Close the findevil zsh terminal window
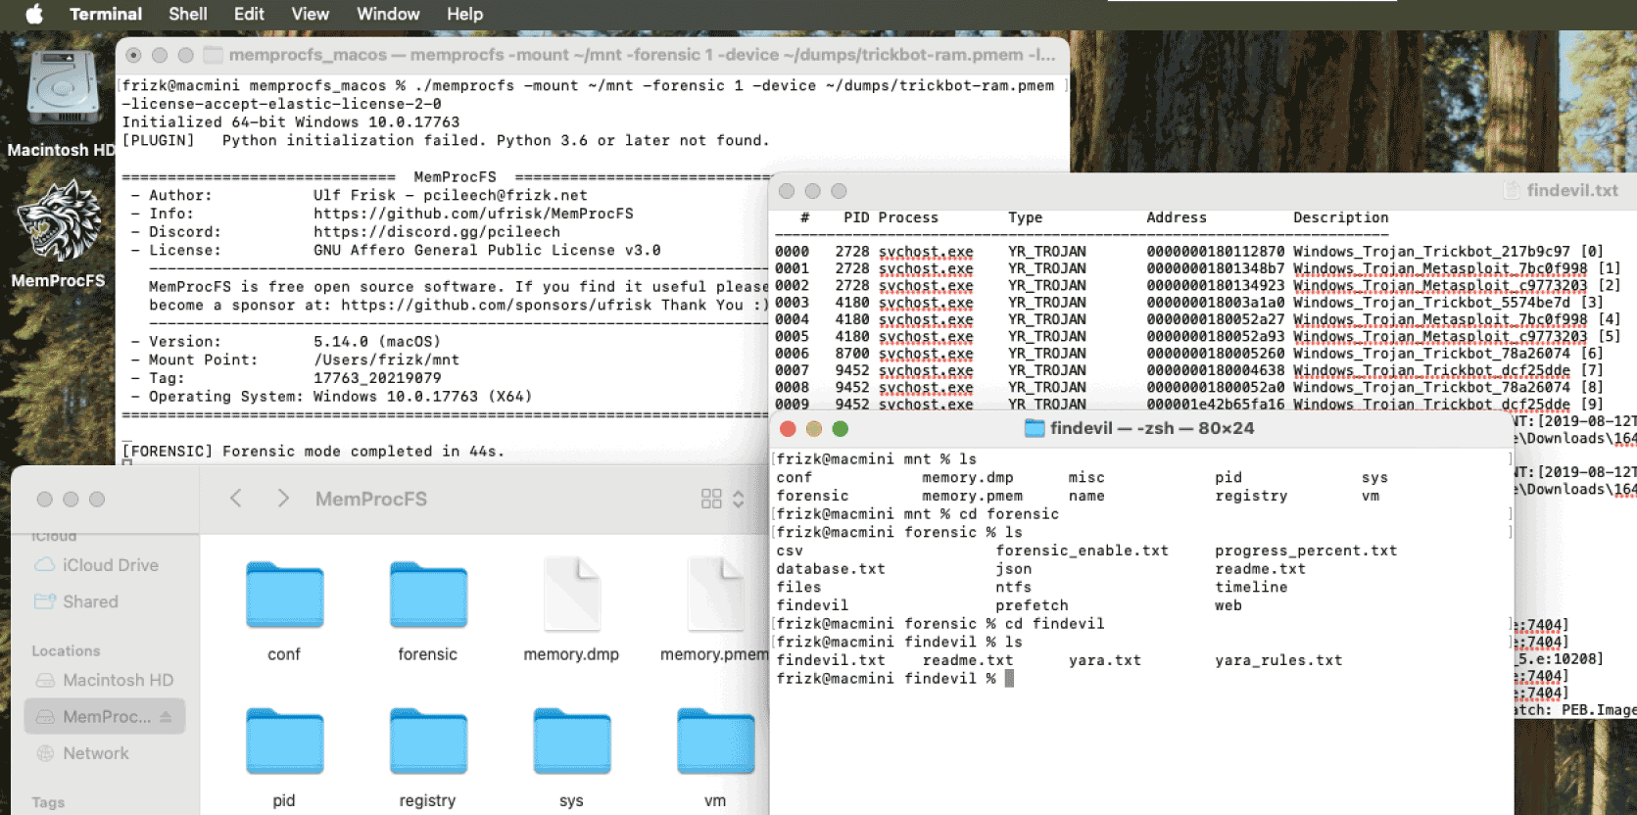 pos(788,429)
